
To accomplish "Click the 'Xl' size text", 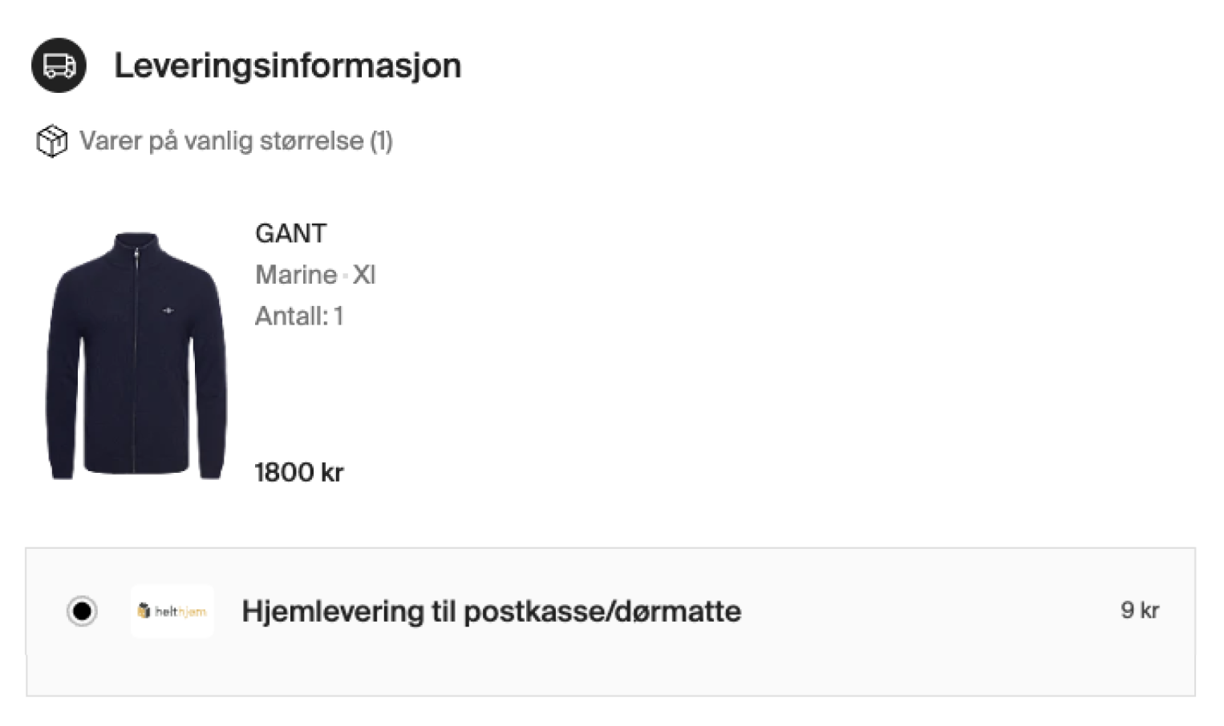I will click(x=364, y=275).
